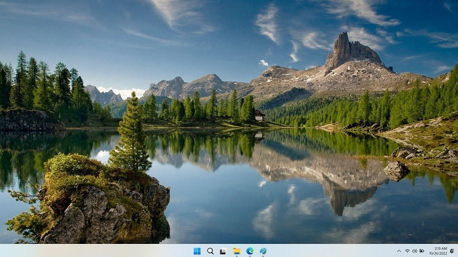Viewport: 458px width, 257px height.
Task: Open the calendar via the 3:19 AM clock
Action: click(440, 248)
